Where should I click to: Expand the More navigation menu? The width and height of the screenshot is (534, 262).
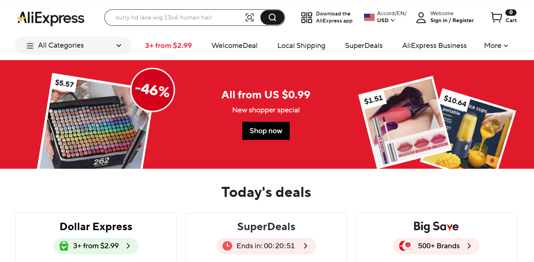(x=496, y=45)
